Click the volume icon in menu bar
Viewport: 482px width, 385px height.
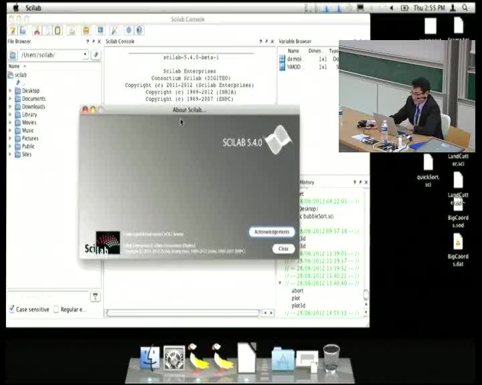pyautogui.click(x=392, y=8)
